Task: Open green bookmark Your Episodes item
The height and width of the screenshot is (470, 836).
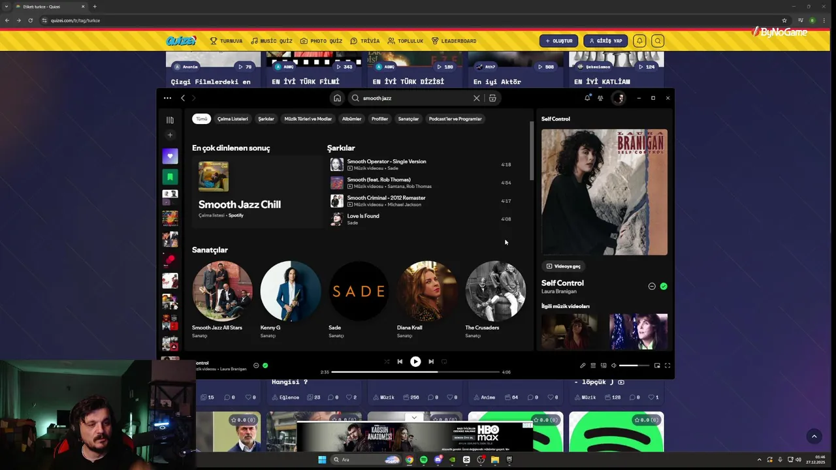Action: (170, 177)
